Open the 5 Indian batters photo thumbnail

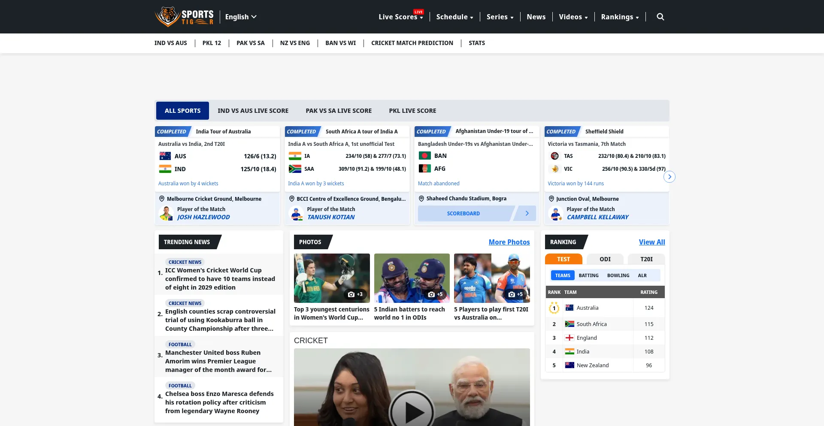coord(412,278)
